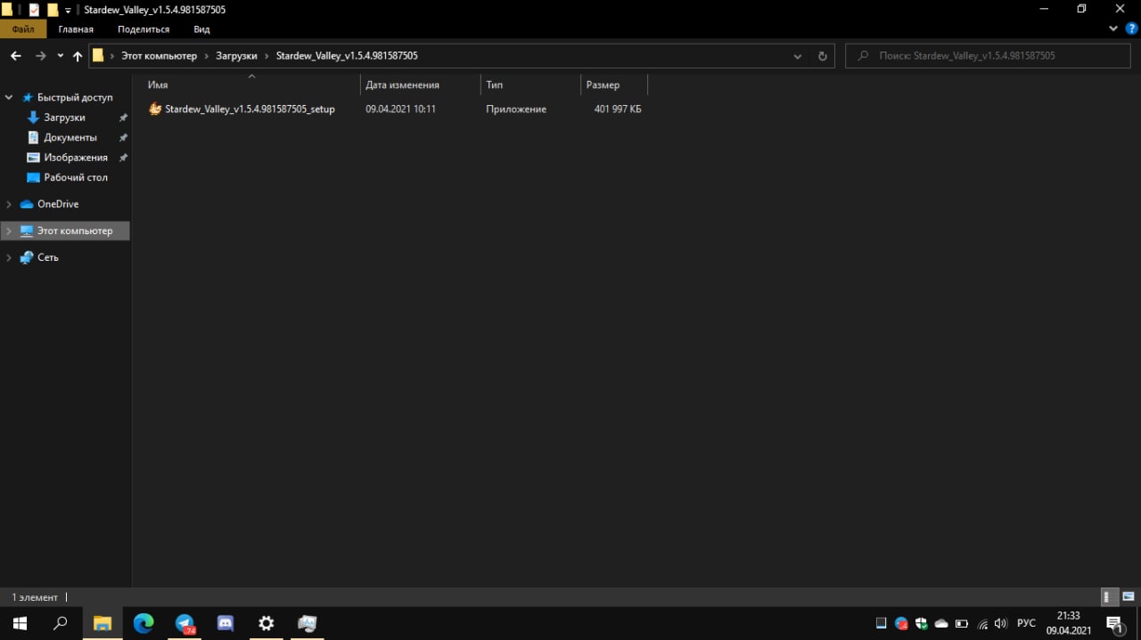
Task: Click the New folder icon in the title bar
Action: coord(53,10)
